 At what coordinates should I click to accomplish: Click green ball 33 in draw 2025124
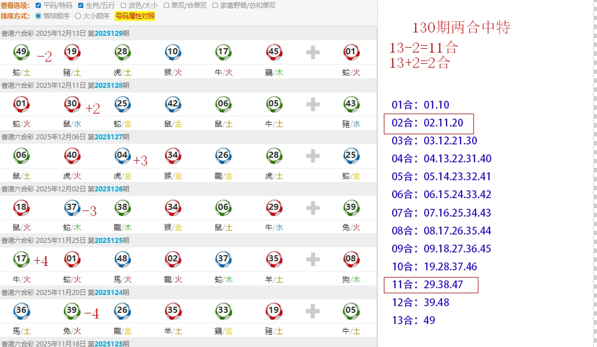[223, 311]
